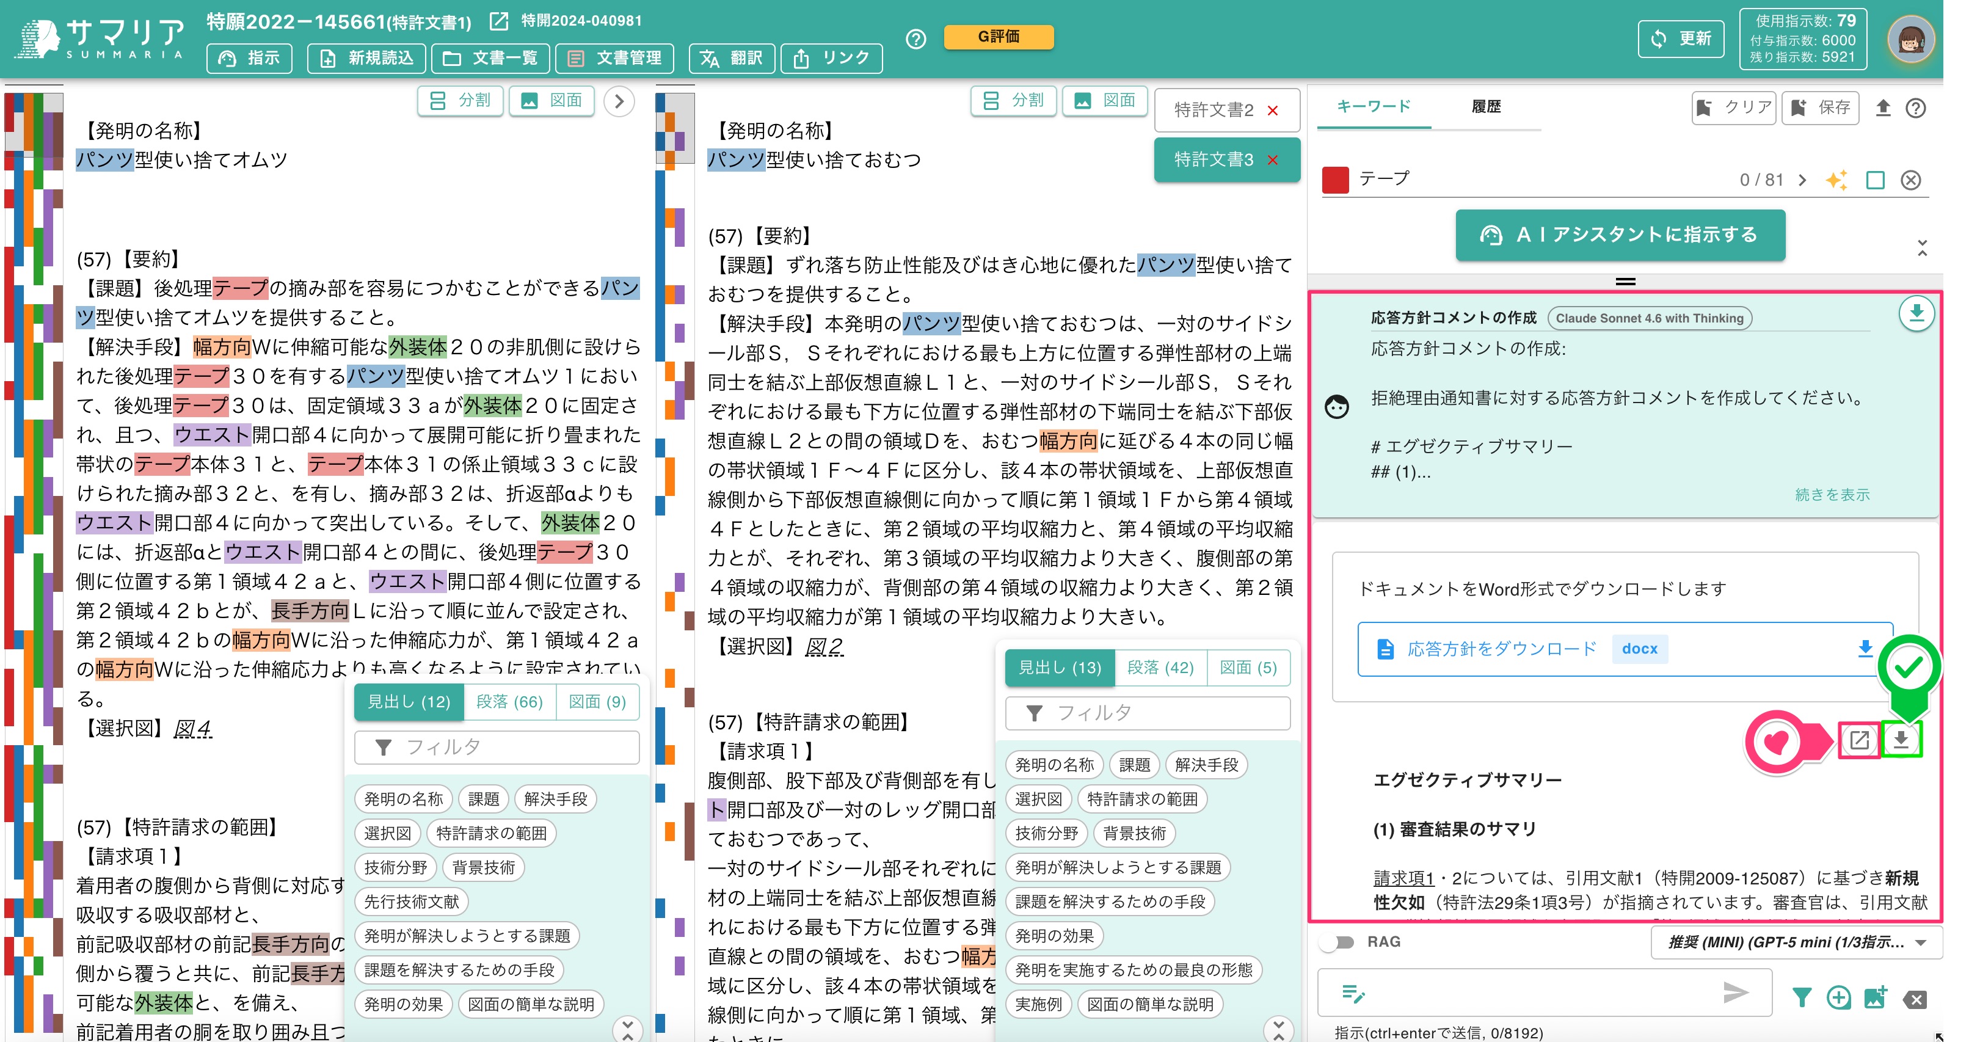Viewport: 1969px width, 1042px height.
Task: Open the external link icon beside the document title
Action: (498, 21)
